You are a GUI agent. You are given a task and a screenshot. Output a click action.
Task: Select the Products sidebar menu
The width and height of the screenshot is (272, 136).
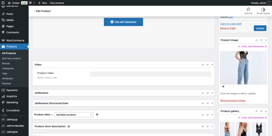[14, 47]
